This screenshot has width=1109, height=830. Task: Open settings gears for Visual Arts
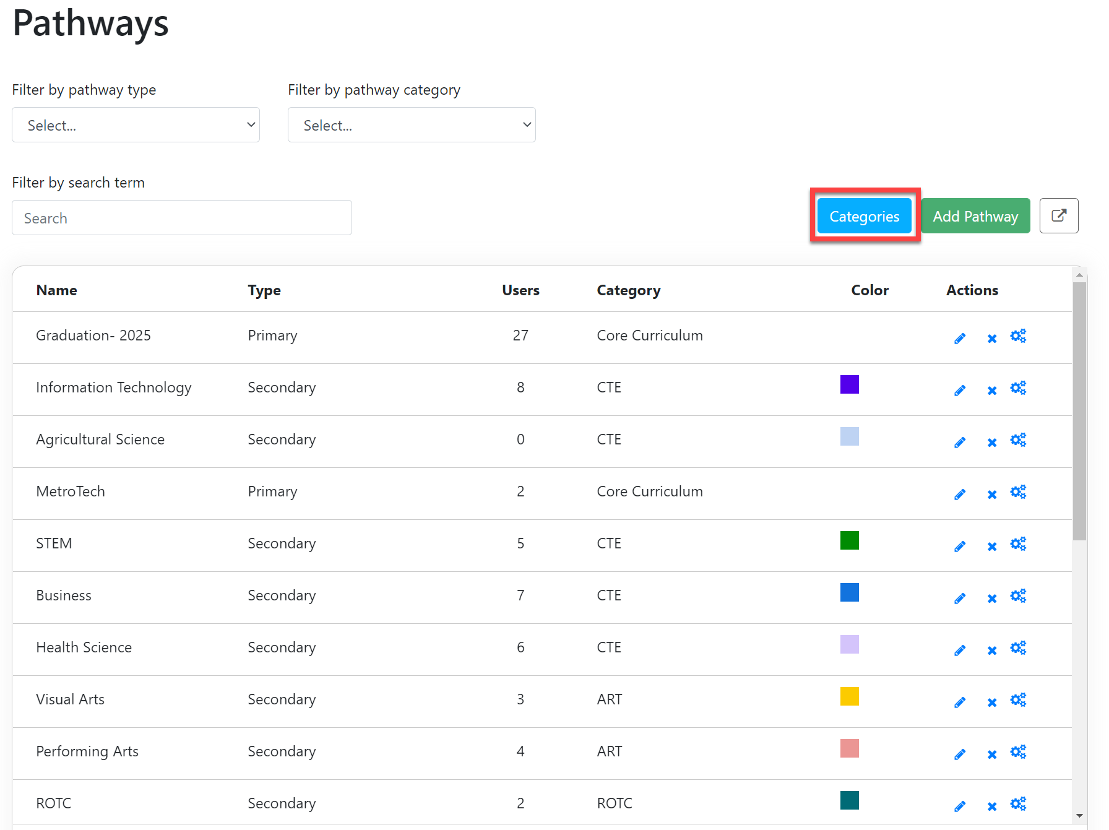[x=1018, y=700]
